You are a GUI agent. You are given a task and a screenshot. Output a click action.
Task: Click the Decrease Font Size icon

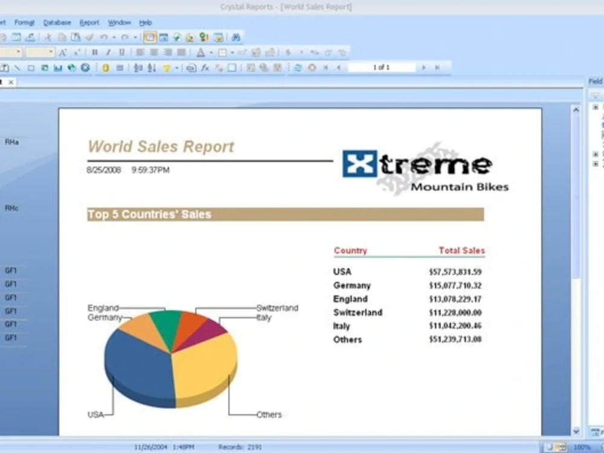click(x=77, y=53)
